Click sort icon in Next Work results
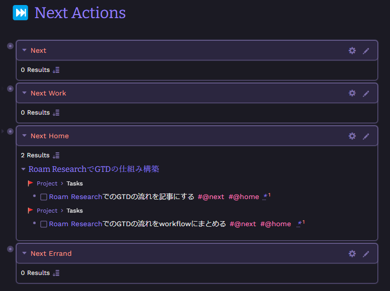The image size is (390, 291). click(56, 113)
